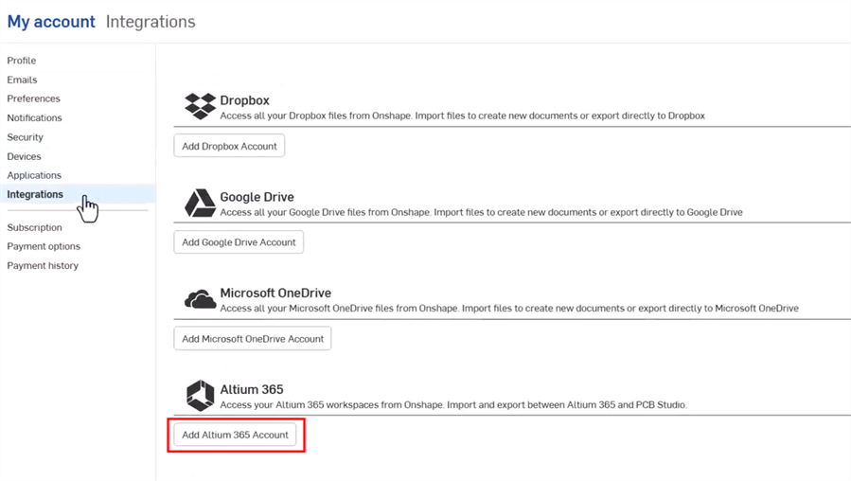Select Notifications from the sidebar
This screenshot has width=851, height=481.
pyautogui.click(x=35, y=118)
